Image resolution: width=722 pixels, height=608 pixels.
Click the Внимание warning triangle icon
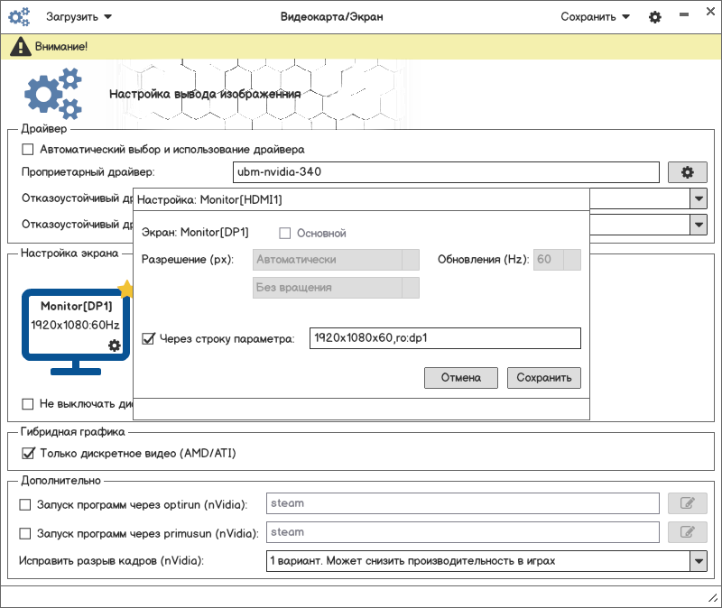[x=20, y=47]
